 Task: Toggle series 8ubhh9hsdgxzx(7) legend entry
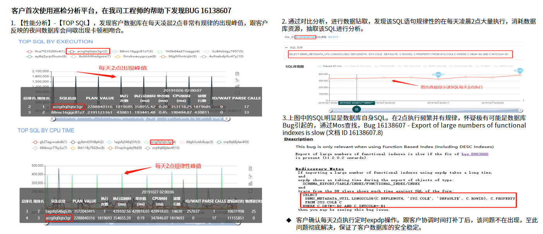[91, 56]
